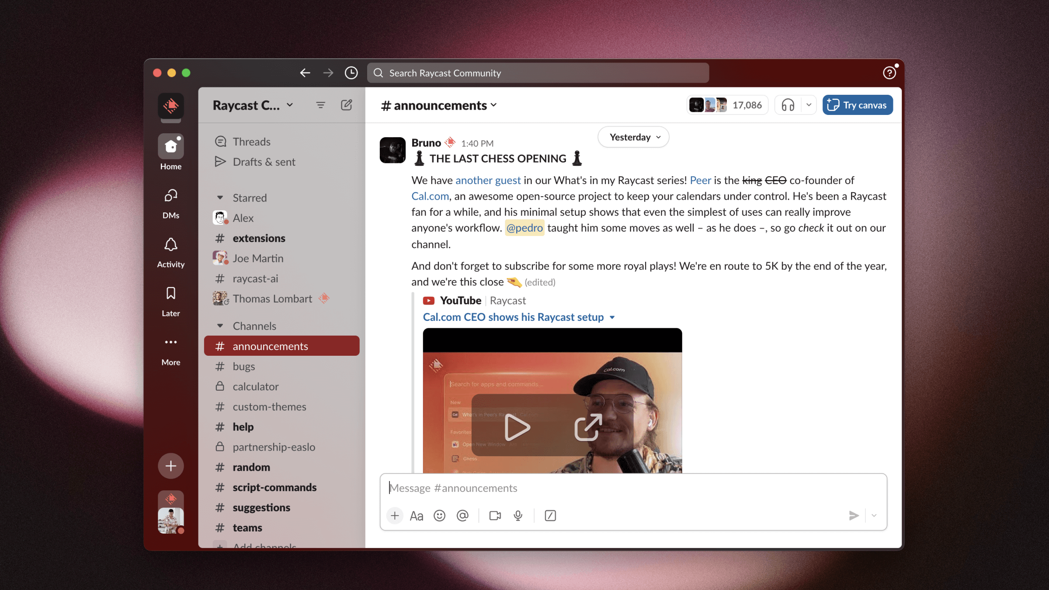
Task: View the 17,086 channel members
Action: tap(727, 105)
